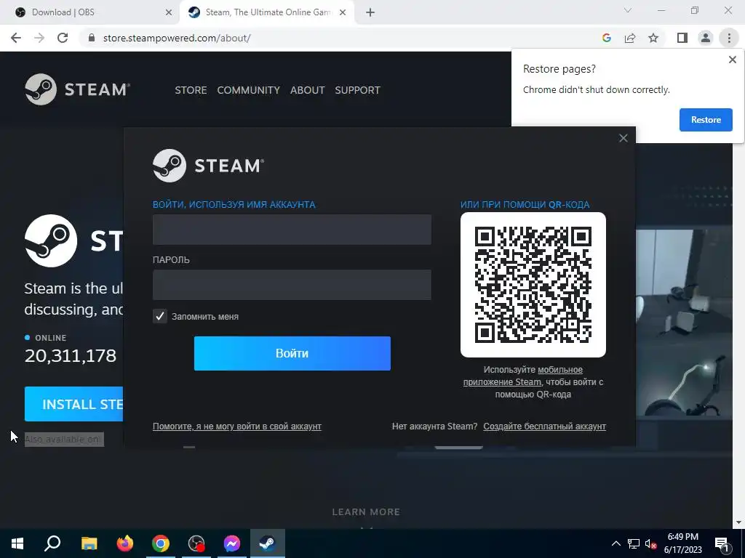Switch to Chrome in the taskbar
The width and height of the screenshot is (745, 558).
(x=161, y=543)
